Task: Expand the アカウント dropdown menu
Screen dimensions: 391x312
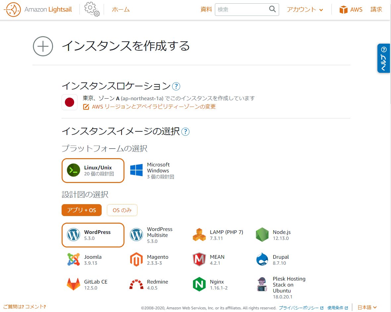Action: 305,10
